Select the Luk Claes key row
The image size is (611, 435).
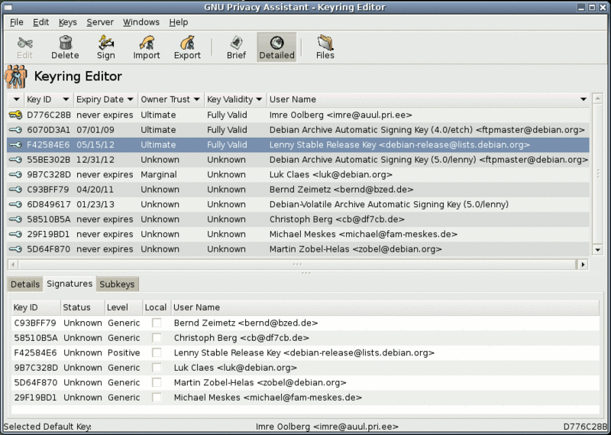coord(298,174)
